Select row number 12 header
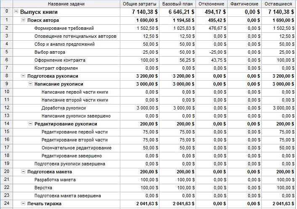 click(7, 108)
